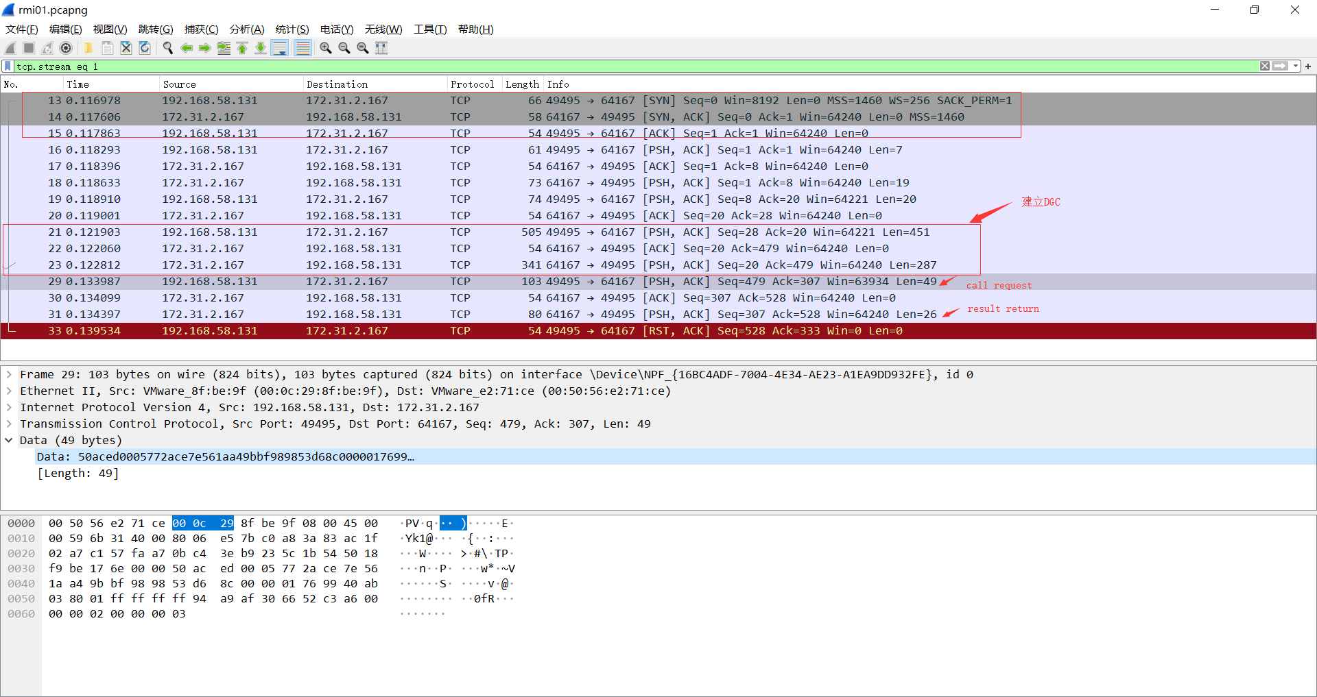Sort packets by Protocol column
Viewport: 1317px width, 697px height.
coord(474,84)
